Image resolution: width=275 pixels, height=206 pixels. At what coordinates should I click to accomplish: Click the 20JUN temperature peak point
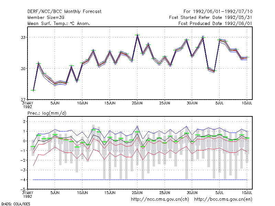pyautogui.click(x=137, y=35)
